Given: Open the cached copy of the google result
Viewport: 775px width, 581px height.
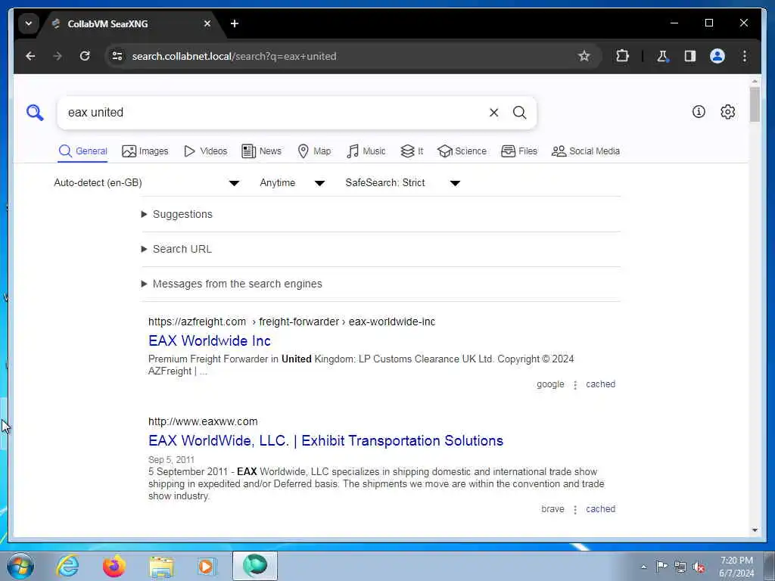Looking at the screenshot, I should click(600, 384).
